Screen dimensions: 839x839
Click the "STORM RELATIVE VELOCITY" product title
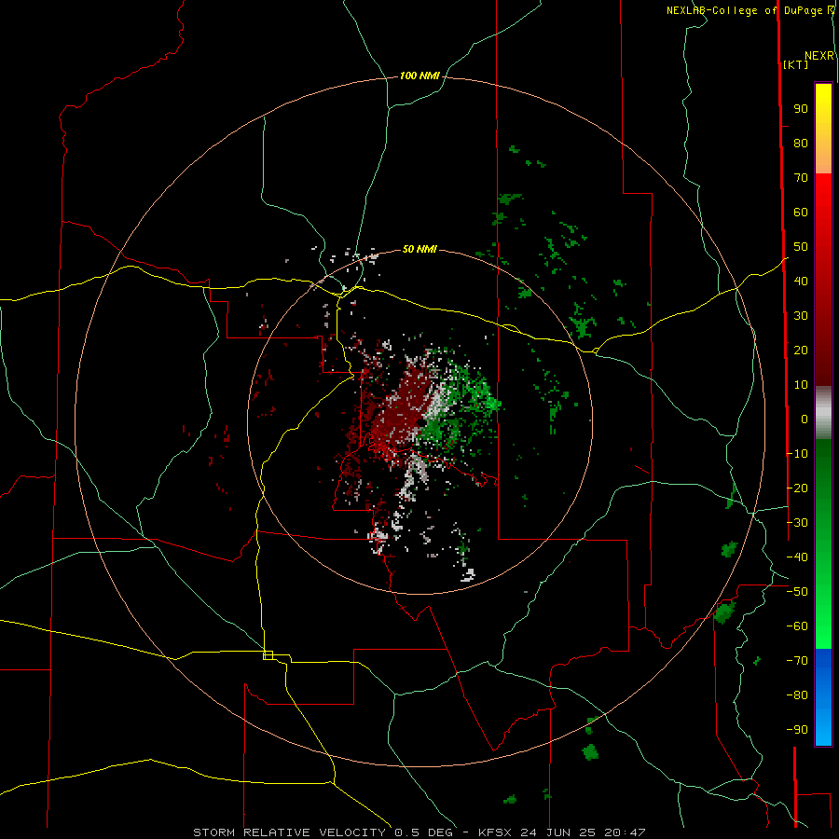coord(289,832)
